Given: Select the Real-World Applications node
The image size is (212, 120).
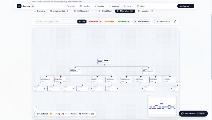Looking at the screenshot, I should (x=155, y=80).
